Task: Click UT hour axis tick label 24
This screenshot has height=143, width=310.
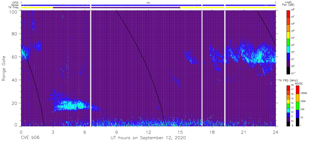Action: pos(276,132)
